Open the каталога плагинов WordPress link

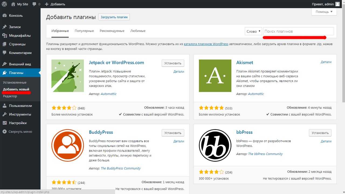[206, 44]
